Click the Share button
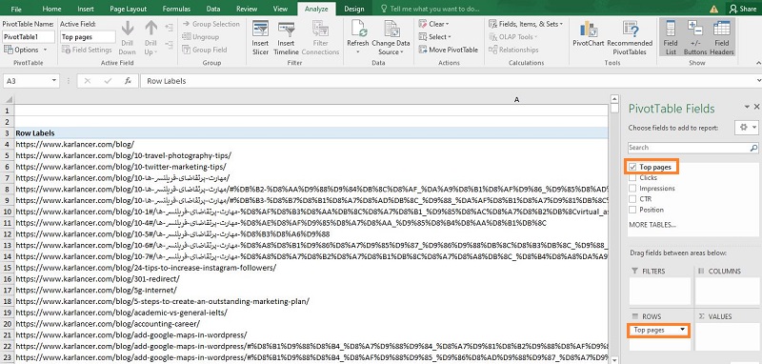 743,9
